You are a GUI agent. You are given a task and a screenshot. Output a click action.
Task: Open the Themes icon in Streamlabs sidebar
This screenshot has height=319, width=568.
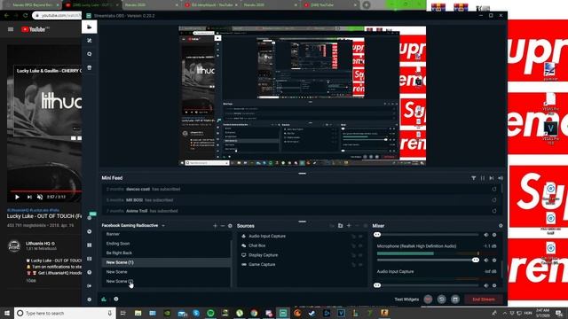point(89,41)
